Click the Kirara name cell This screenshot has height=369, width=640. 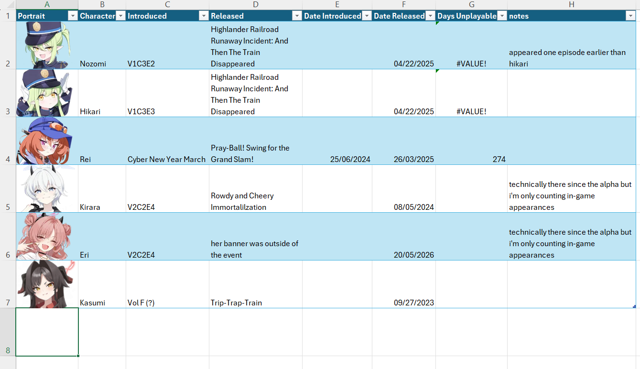[x=102, y=189]
